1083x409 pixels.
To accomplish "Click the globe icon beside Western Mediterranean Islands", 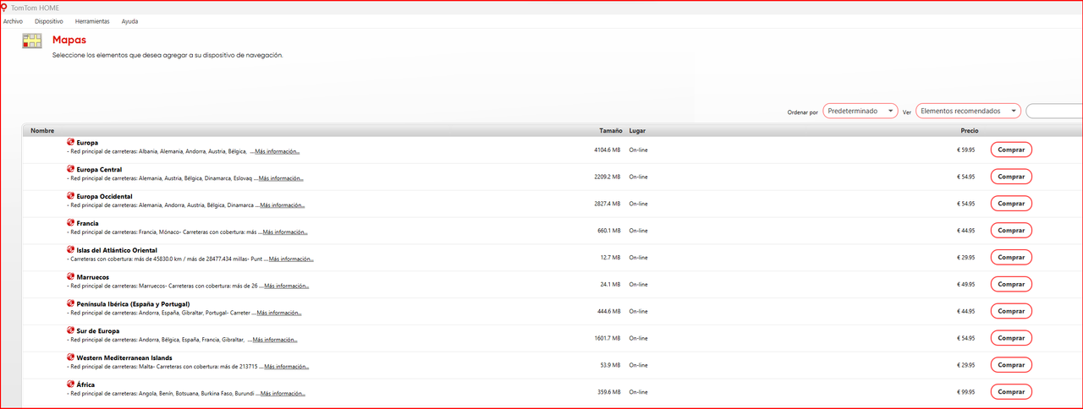I will [x=71, y=357].
